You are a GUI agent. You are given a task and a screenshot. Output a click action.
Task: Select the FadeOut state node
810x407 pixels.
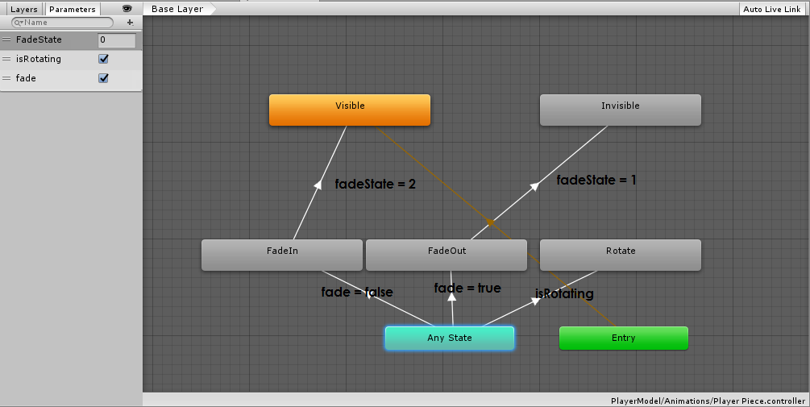(x=447, y=255)
